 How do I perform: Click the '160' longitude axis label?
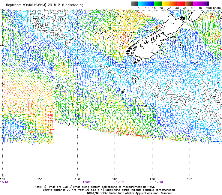click(x=77, y=179)
